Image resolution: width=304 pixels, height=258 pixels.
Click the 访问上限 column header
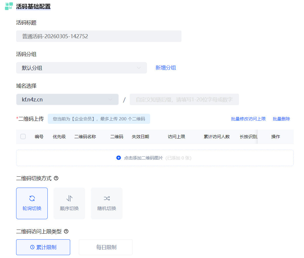click(x=176, y=136)
